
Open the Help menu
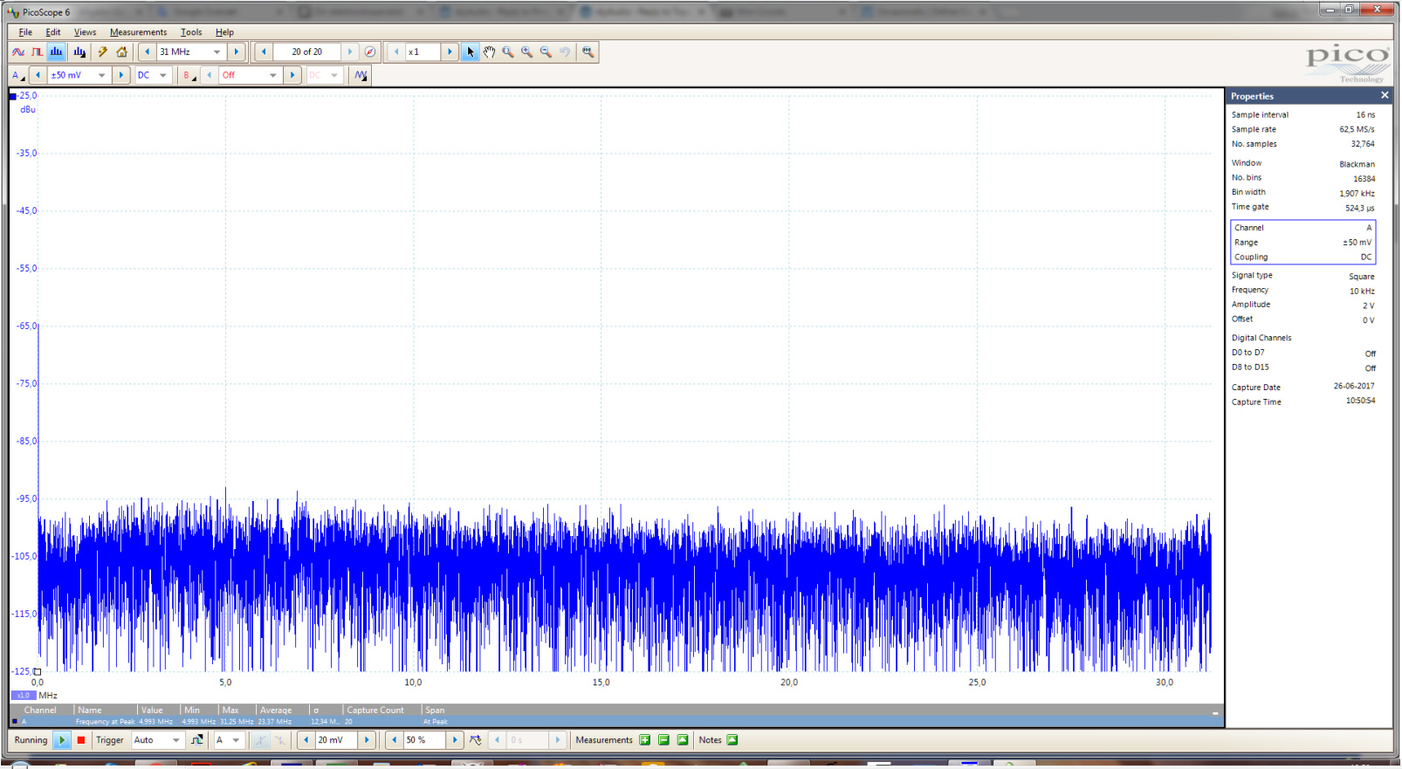[224, 32]
